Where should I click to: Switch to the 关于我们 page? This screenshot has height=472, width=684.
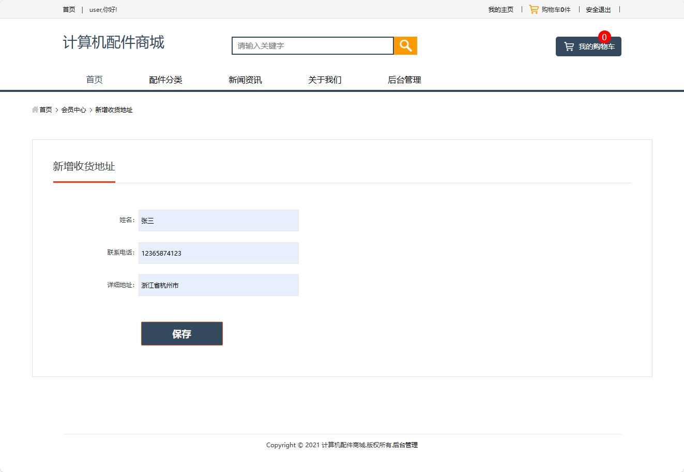(x=324, y=80)
